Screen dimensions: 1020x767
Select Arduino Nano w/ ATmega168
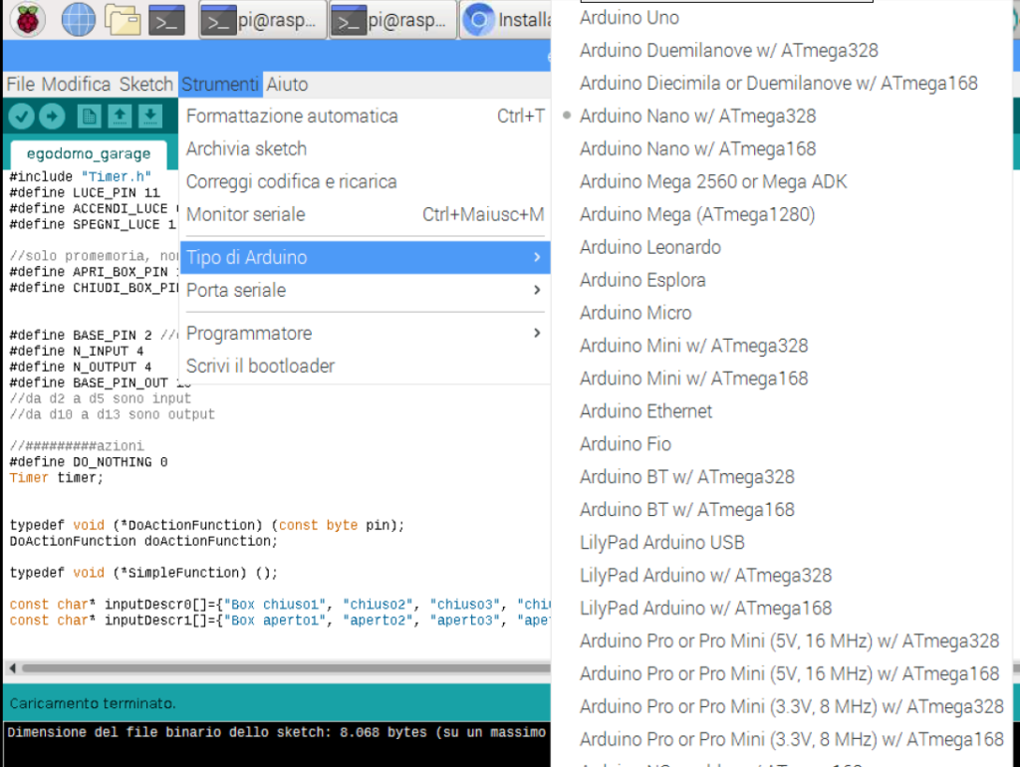pyautogui.click(x=782, y=149)
